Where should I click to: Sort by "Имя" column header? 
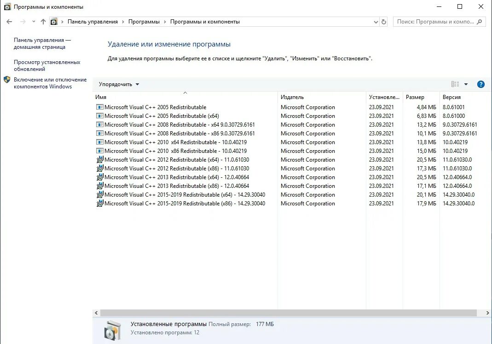[185, 97]
